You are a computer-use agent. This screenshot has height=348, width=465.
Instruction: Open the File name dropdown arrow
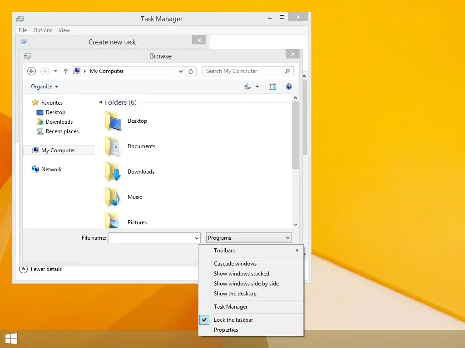tap(197, 238)
